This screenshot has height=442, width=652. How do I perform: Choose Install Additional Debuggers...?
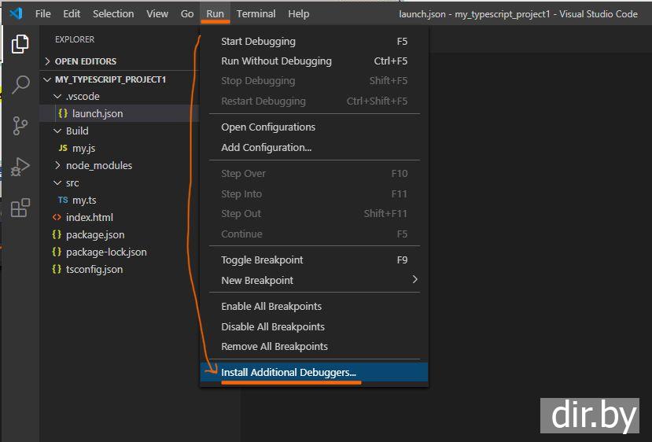pyautogui.click(x=314, y=372)
